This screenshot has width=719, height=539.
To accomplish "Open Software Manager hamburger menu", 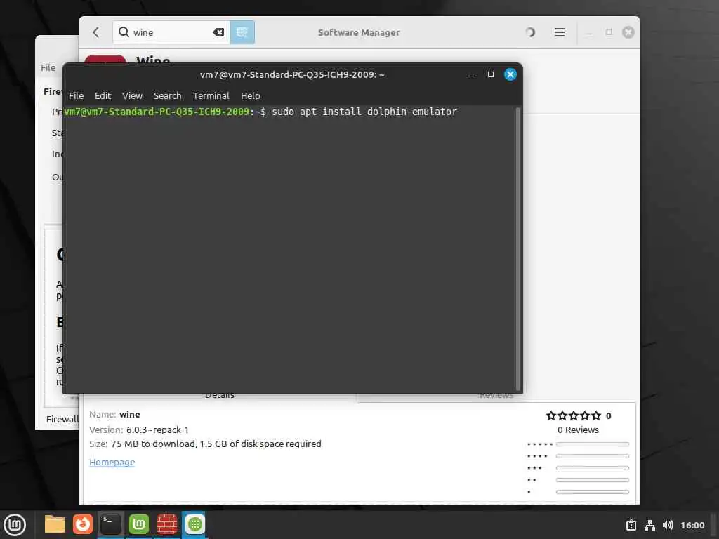I will 560,32.
